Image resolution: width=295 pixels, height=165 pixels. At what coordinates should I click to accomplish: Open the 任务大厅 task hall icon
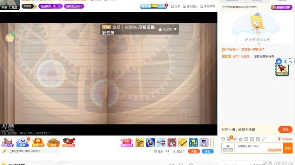pos(7,143)
